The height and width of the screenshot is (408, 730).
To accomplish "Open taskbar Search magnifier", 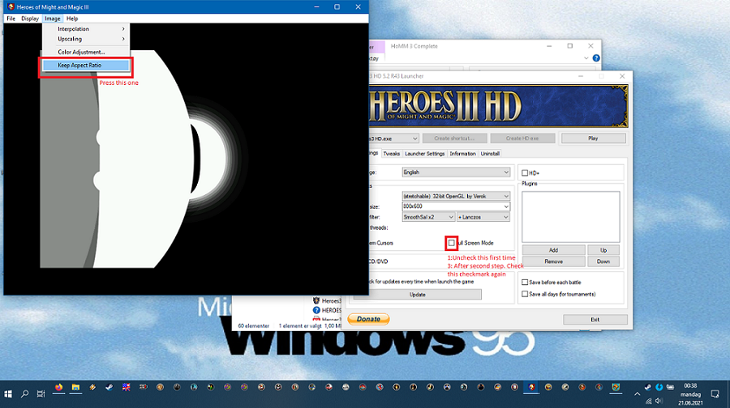I will (x=24, y=393).
